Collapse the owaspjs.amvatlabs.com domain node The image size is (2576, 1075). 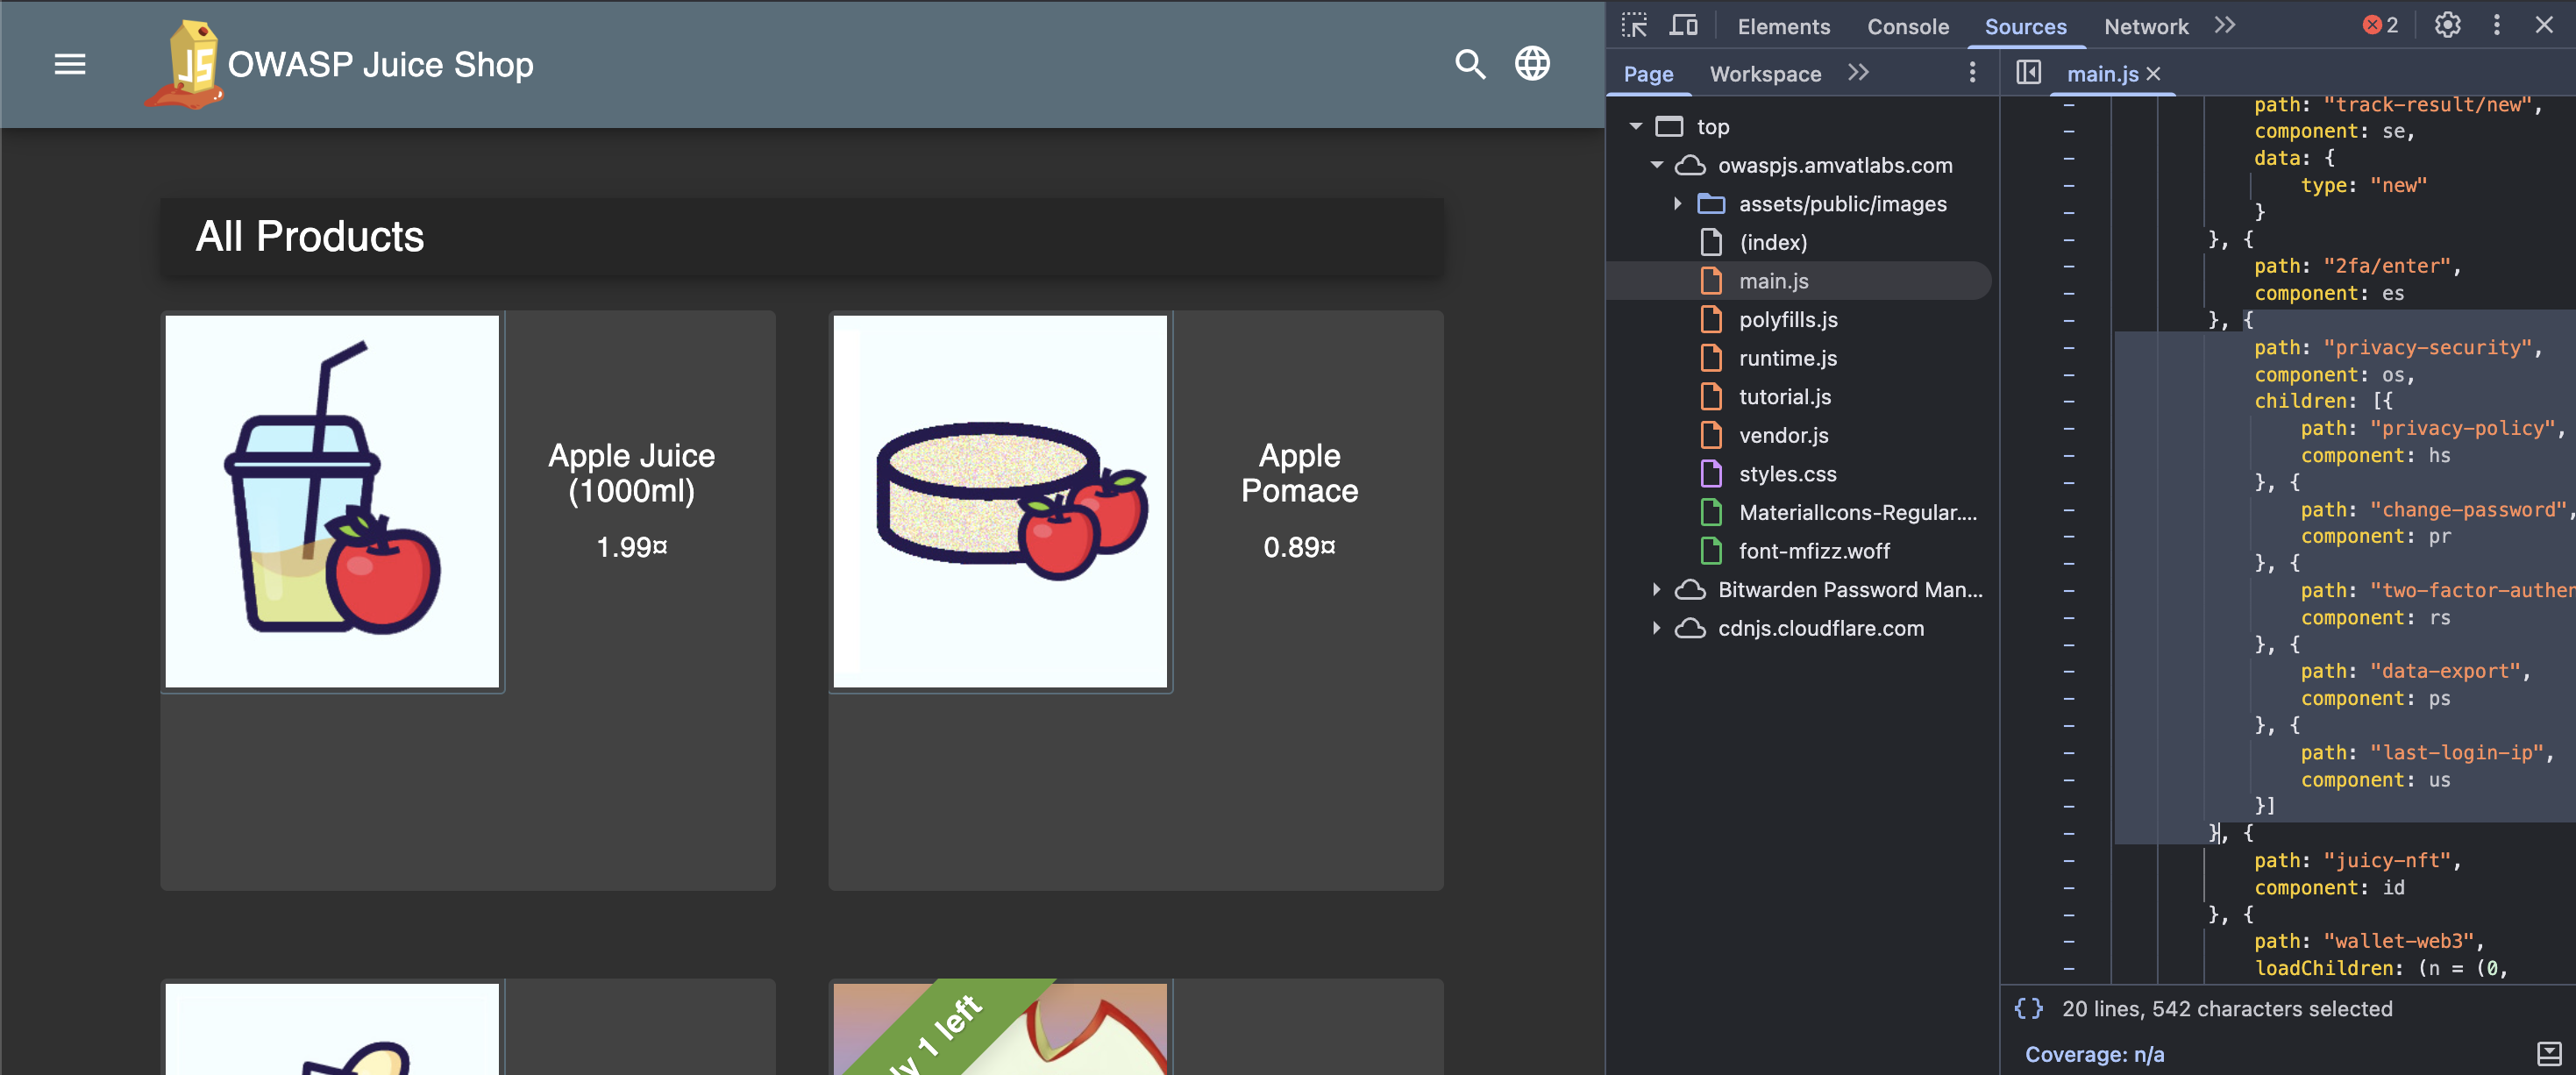point(1656,165)
